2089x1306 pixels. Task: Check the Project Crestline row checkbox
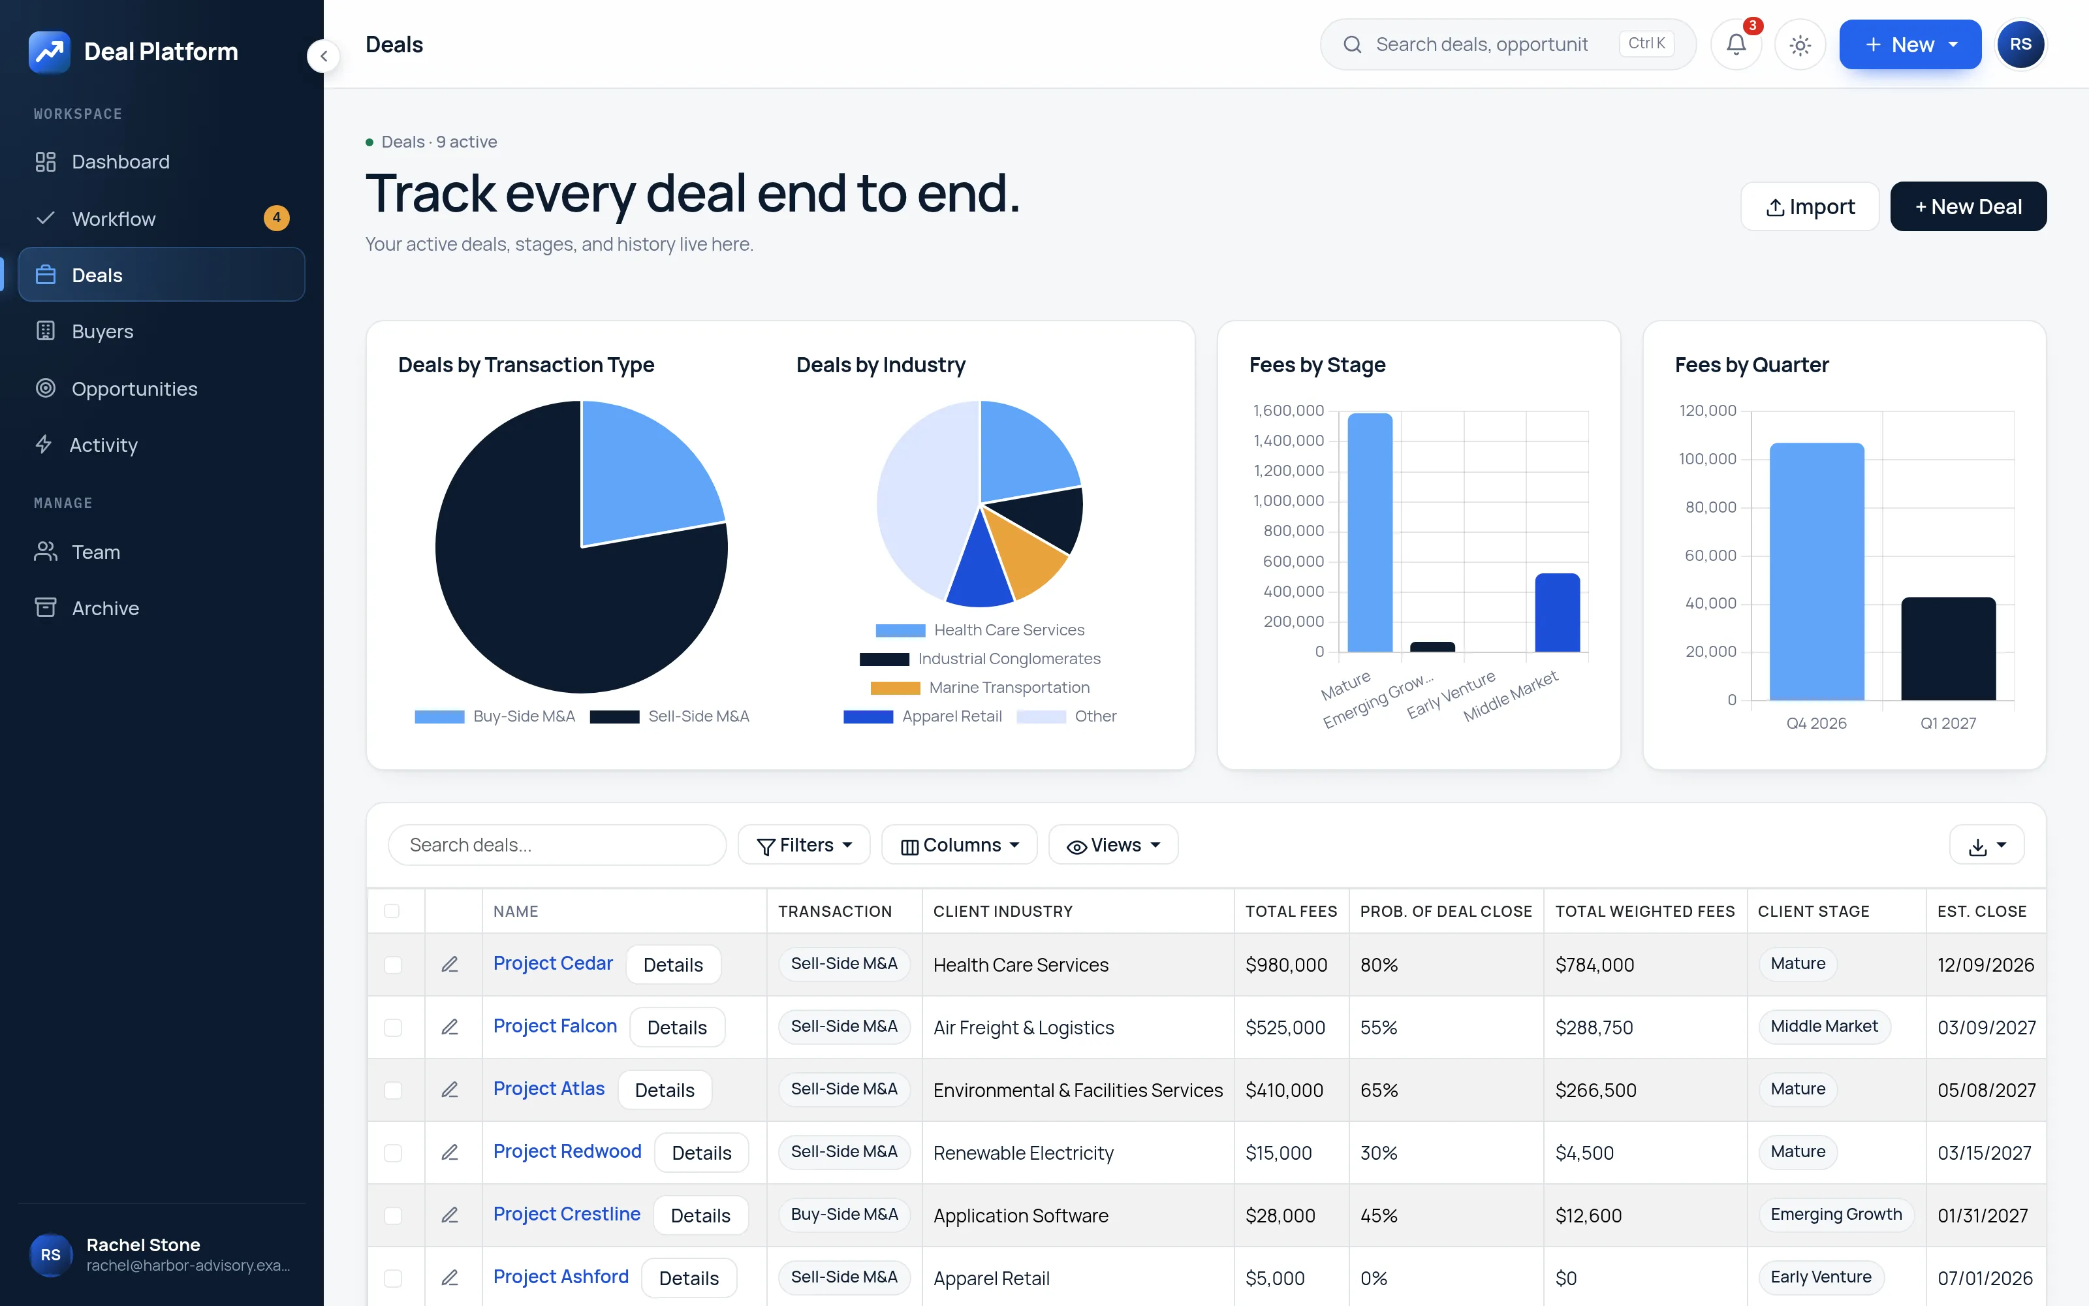pyautogui.click(x=393, y=1215)
